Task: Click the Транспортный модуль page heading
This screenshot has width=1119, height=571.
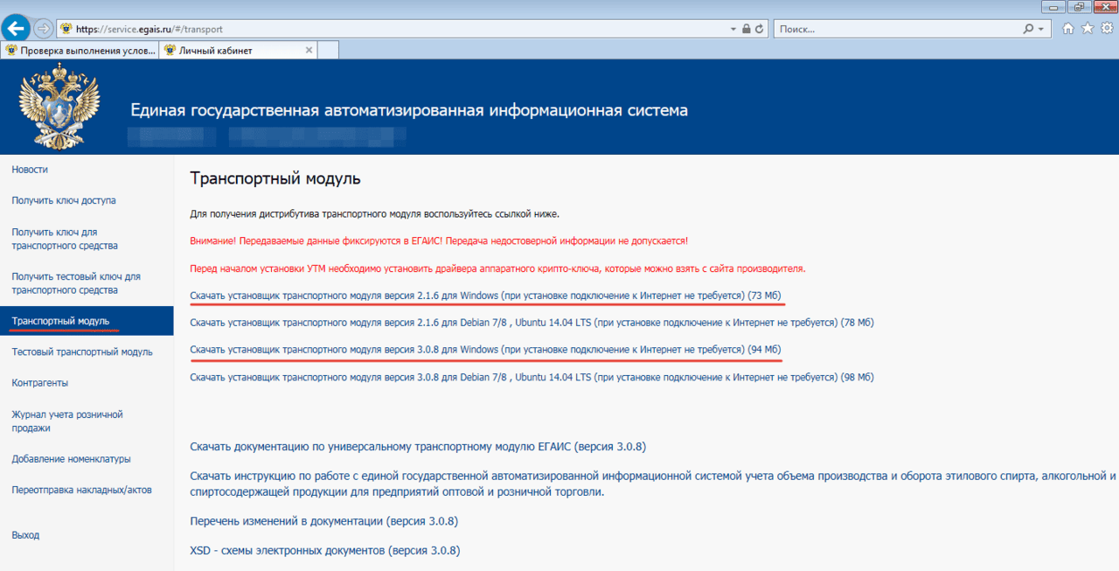Action: pyautogui.click(x=275, y=179)
